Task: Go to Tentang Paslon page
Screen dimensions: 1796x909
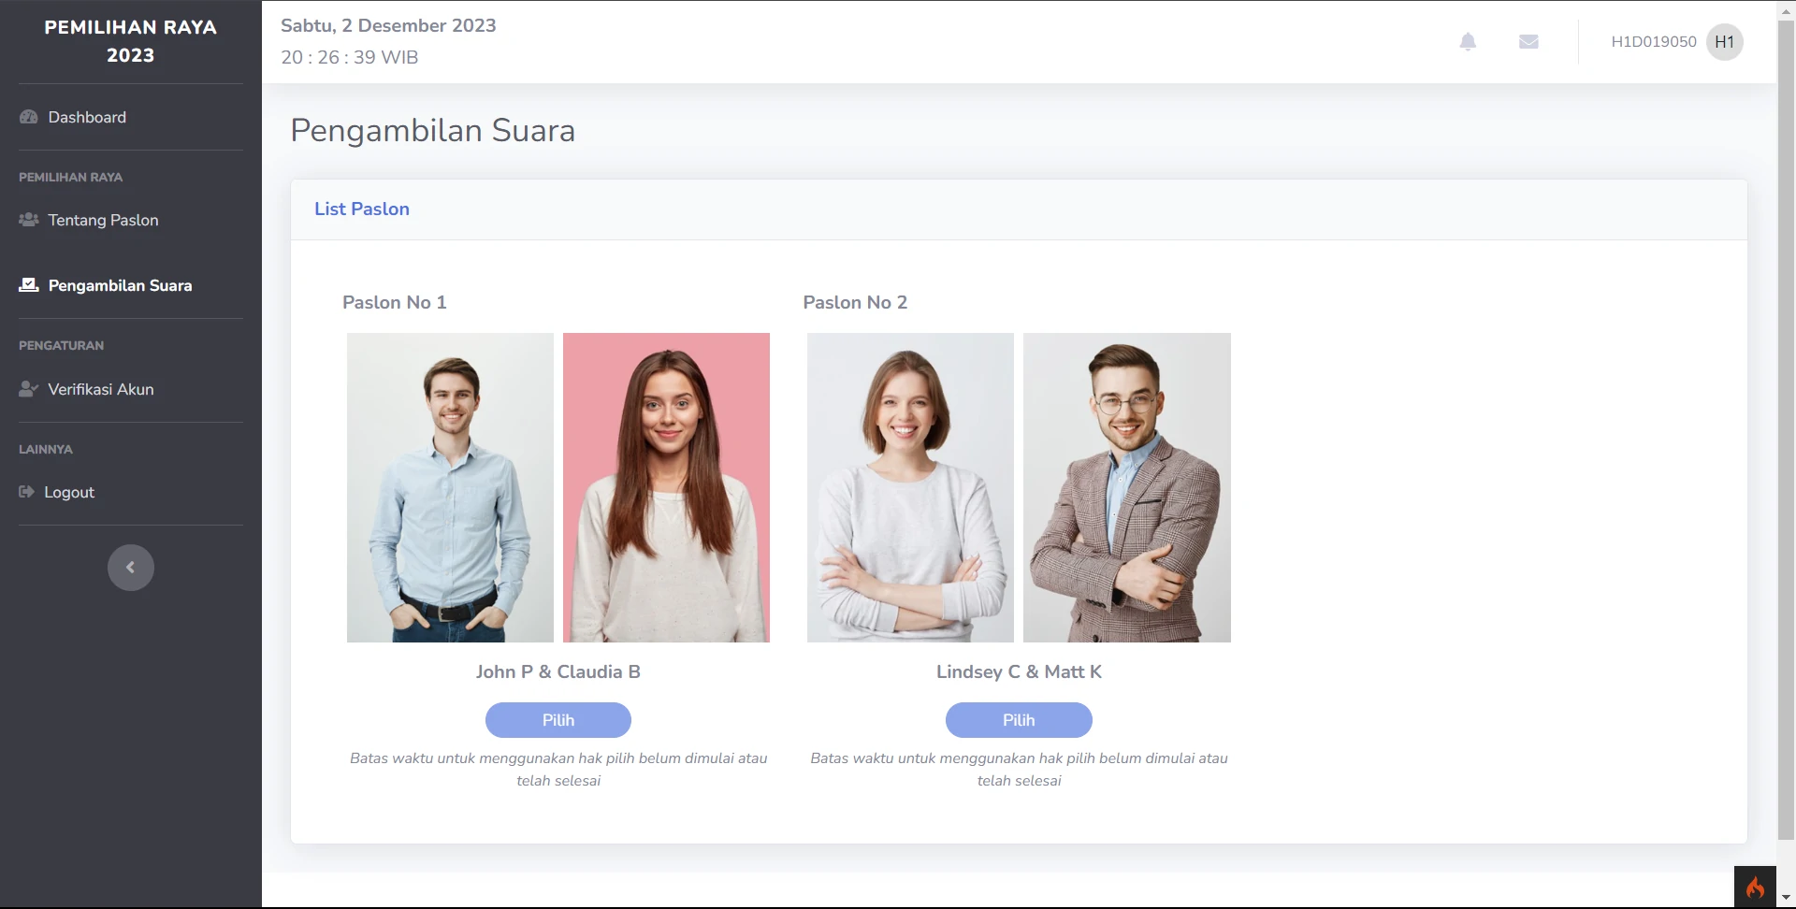Action: tap(103, 221)
